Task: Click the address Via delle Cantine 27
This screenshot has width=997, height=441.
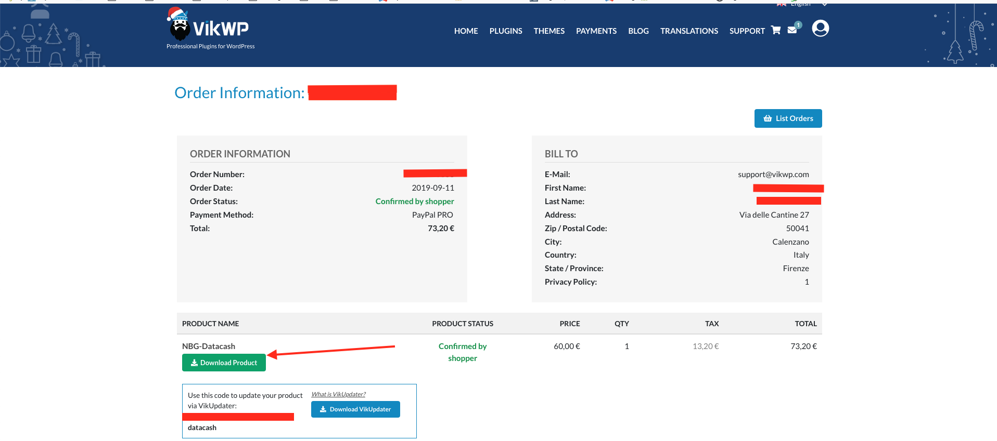Action: pyautogui.click(x=774, y=215)
